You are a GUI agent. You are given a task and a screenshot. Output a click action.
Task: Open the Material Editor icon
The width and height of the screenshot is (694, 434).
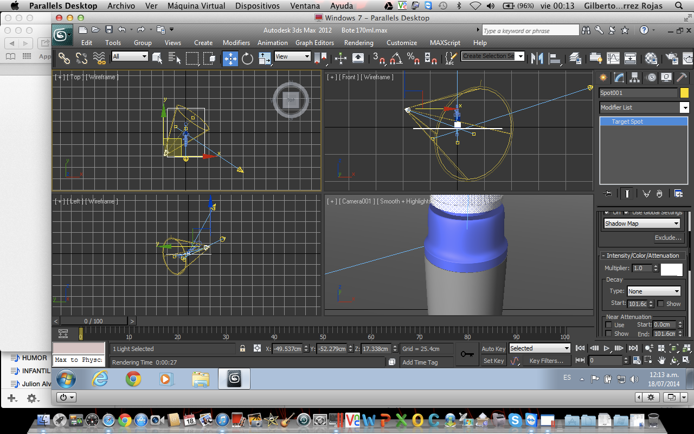click(x=652, y=58)
